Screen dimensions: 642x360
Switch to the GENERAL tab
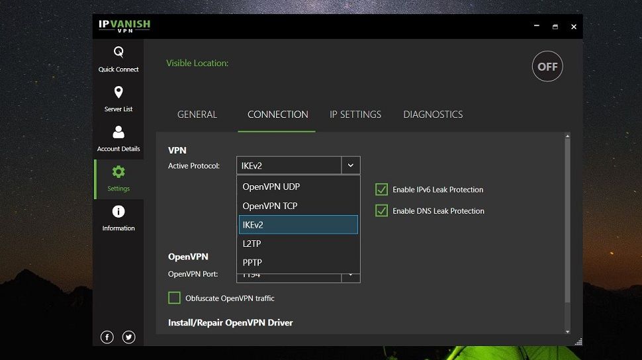pyautogui.click(x=197, y=114)
